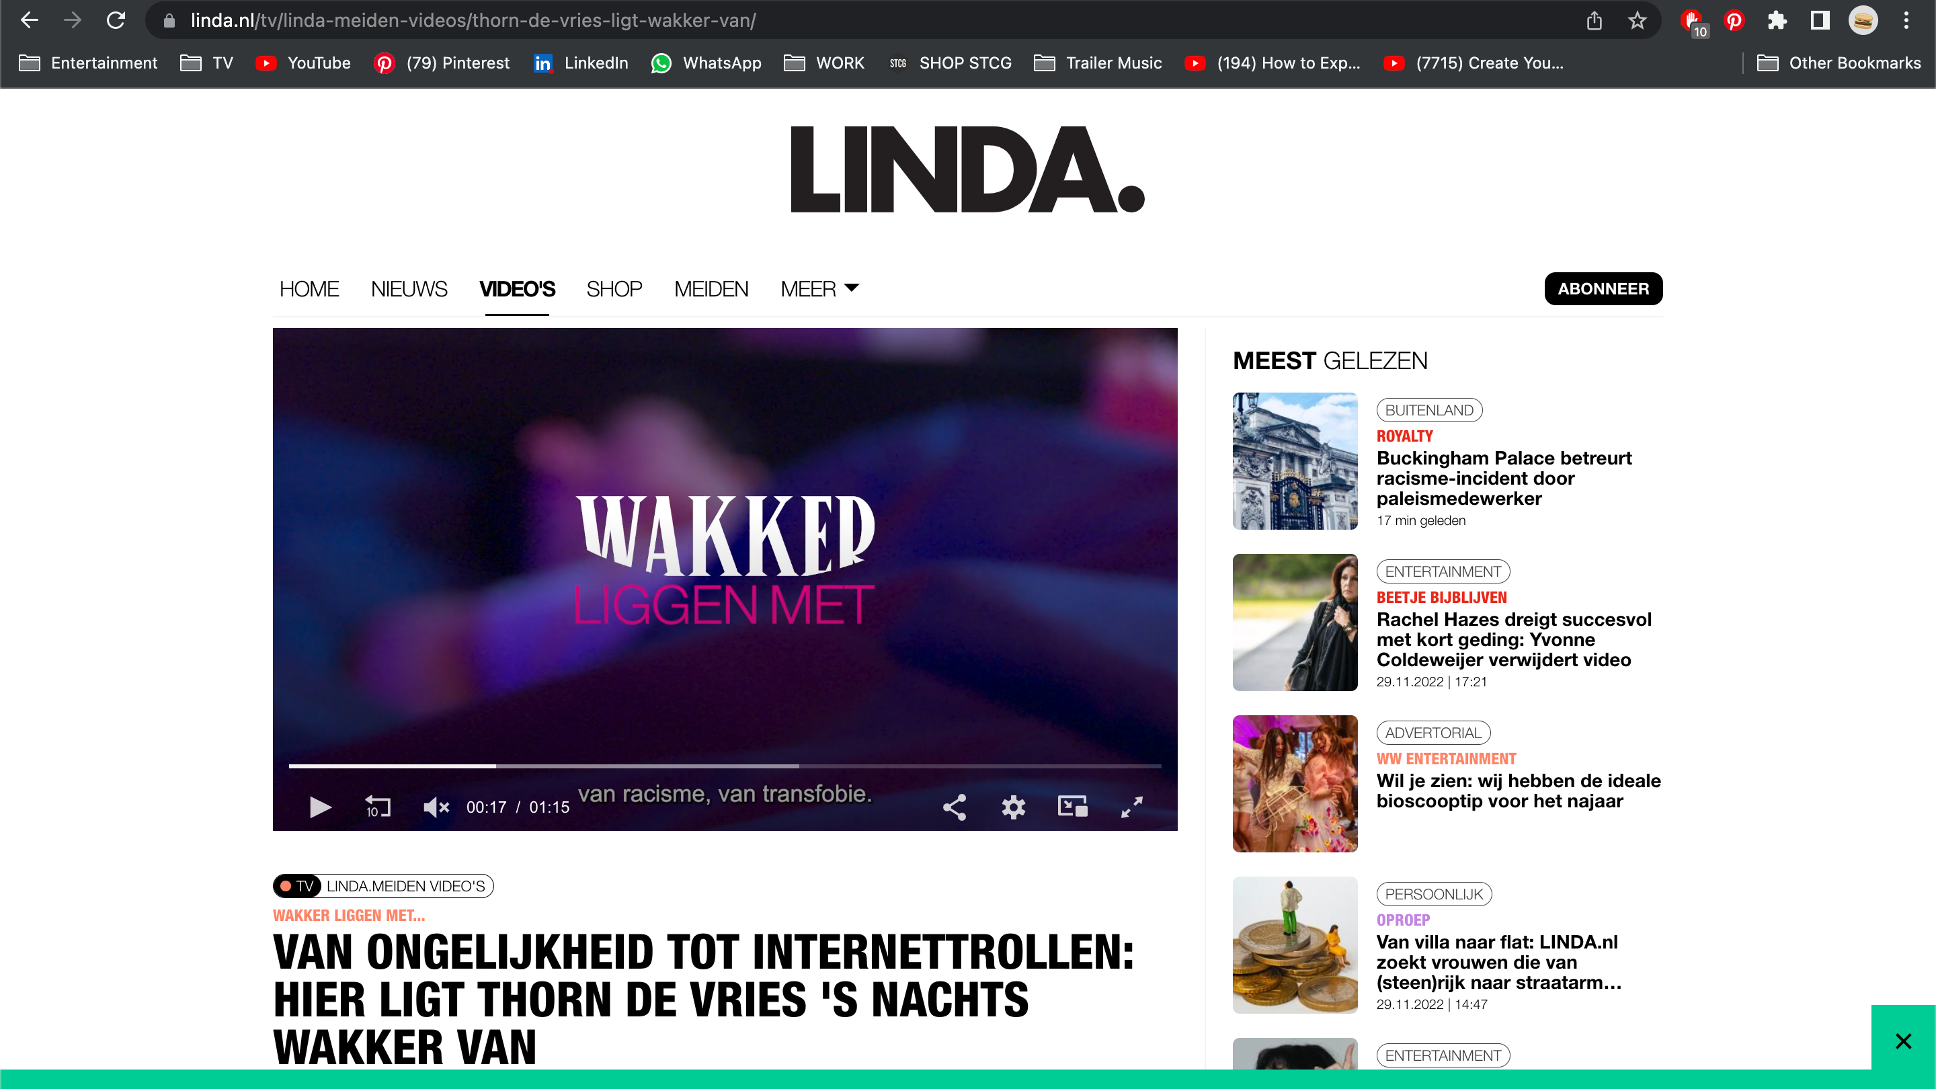This screenshot has height=1089, width=1936.
Task: Bookmark this page with star icon
Action: [1637, 20]
